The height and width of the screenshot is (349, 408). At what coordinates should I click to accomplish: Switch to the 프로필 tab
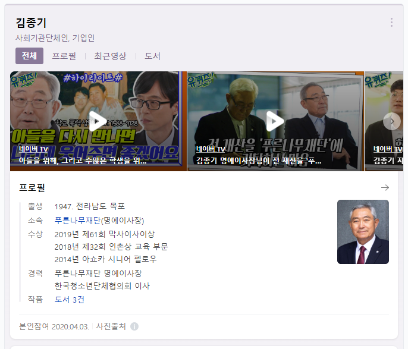(x=64, y=56)
